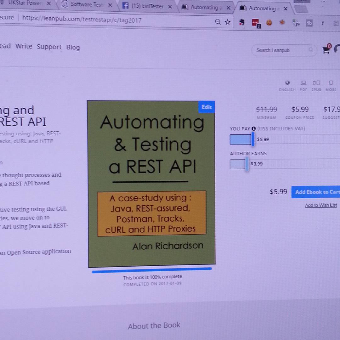Open the shopping cart icon
Image resolution: width=340 pixels, height=340 pixels.
pos(326,48)
